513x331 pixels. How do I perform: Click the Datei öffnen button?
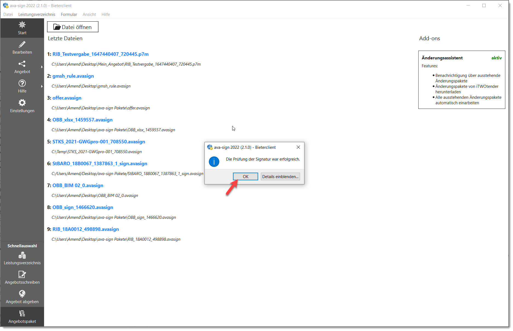73,27
